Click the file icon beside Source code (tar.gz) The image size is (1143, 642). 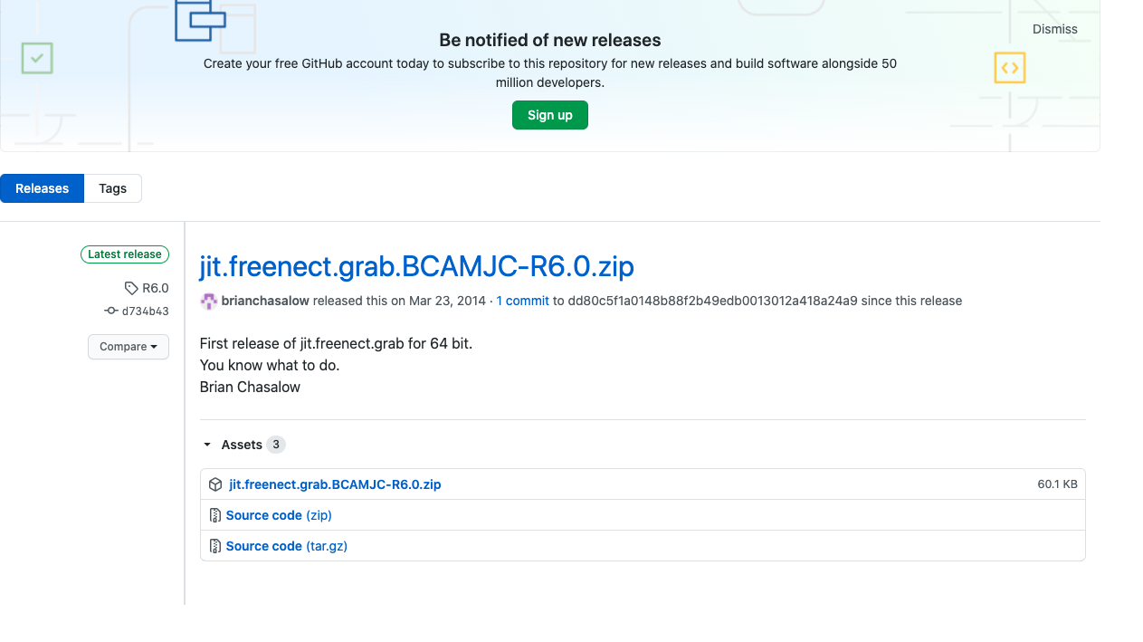pos(215,546)
